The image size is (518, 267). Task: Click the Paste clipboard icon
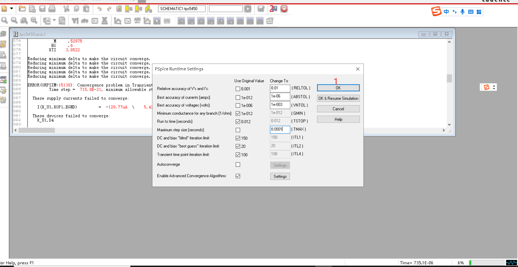[x=86, y=9]
